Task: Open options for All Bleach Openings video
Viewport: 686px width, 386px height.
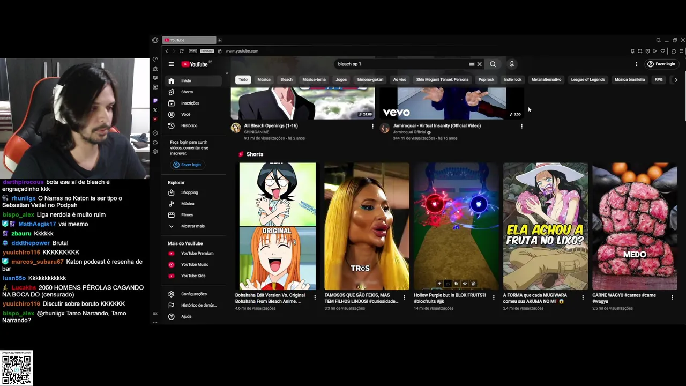Action: click(x=372, y=126)
